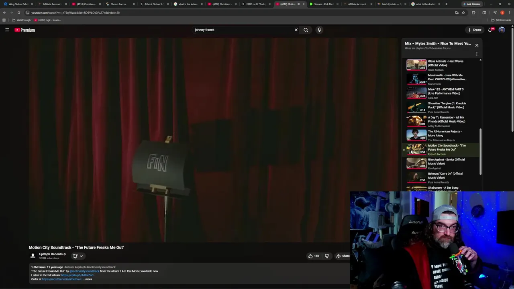Switch to Stream - Kick Dashboard tab
Screen dimensions: 514x289
324,4
